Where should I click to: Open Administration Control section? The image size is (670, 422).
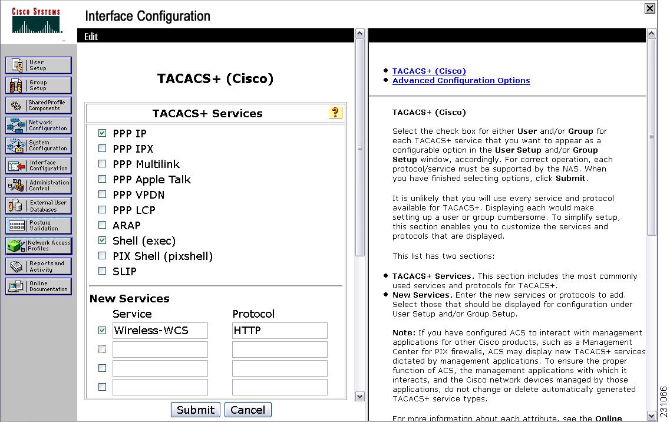click(x=38, y=186)
